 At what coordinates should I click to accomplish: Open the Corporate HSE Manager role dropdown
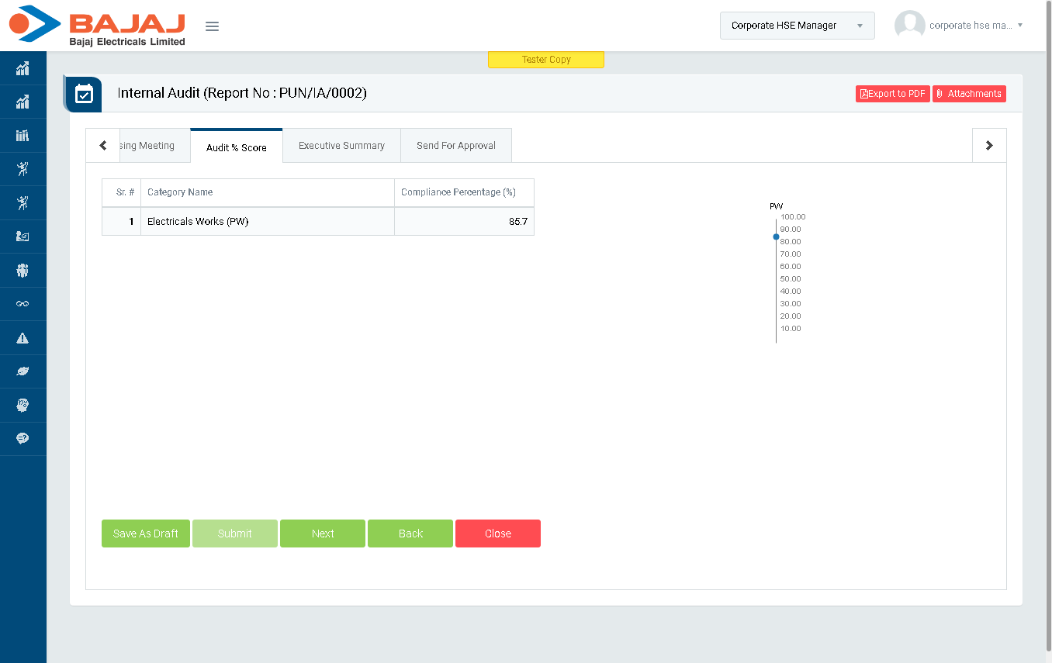click(x=797, y=26)
